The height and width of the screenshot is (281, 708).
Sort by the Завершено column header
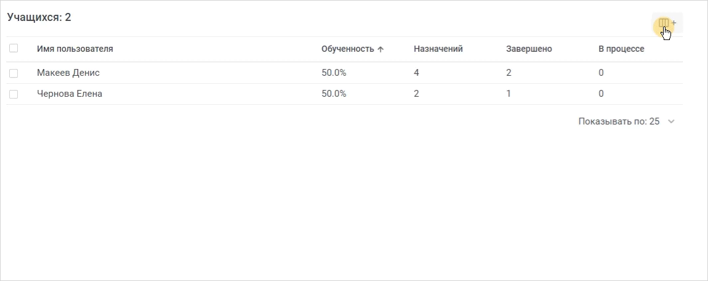pos(529,49)
